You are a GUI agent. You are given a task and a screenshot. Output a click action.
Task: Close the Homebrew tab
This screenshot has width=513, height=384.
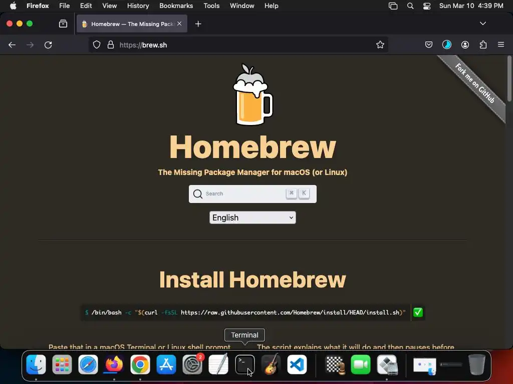(179, 23)
